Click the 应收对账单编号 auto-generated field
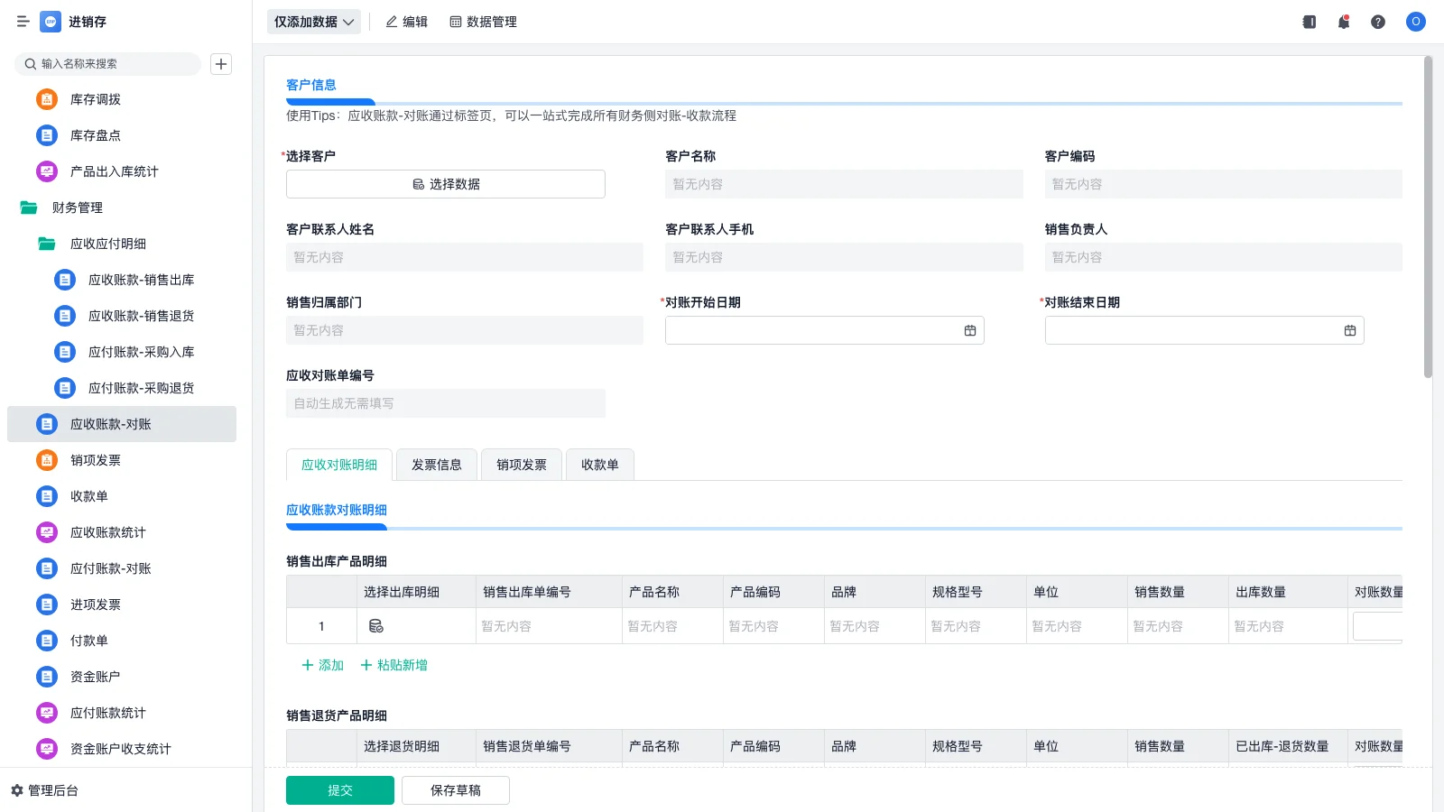Screen dimensions: 1444x812 click(446, 403)
